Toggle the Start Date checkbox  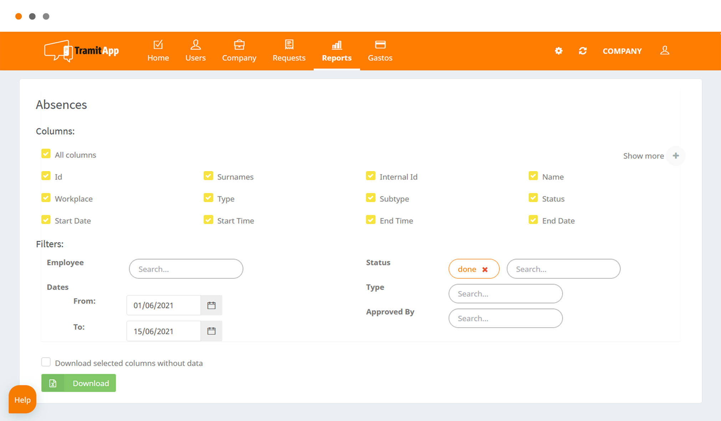[46, 220]
